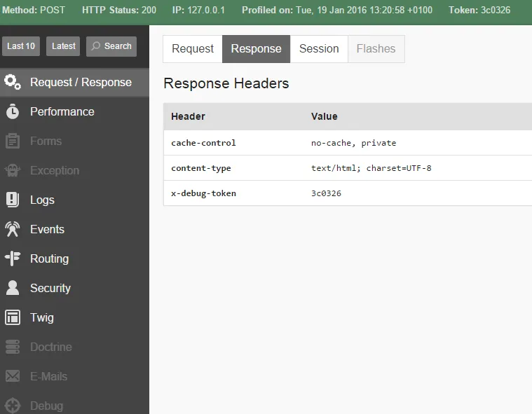Open the Security panel

74,288
